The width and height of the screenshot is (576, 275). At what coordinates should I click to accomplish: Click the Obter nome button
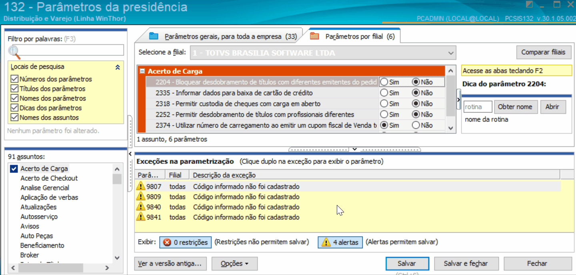pos(516,107)
